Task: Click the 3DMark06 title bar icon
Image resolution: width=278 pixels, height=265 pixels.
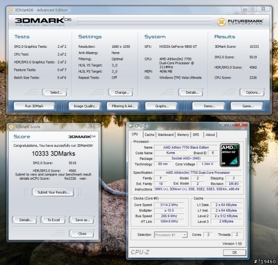Action: pyautogui.click(x=11, y=10)
